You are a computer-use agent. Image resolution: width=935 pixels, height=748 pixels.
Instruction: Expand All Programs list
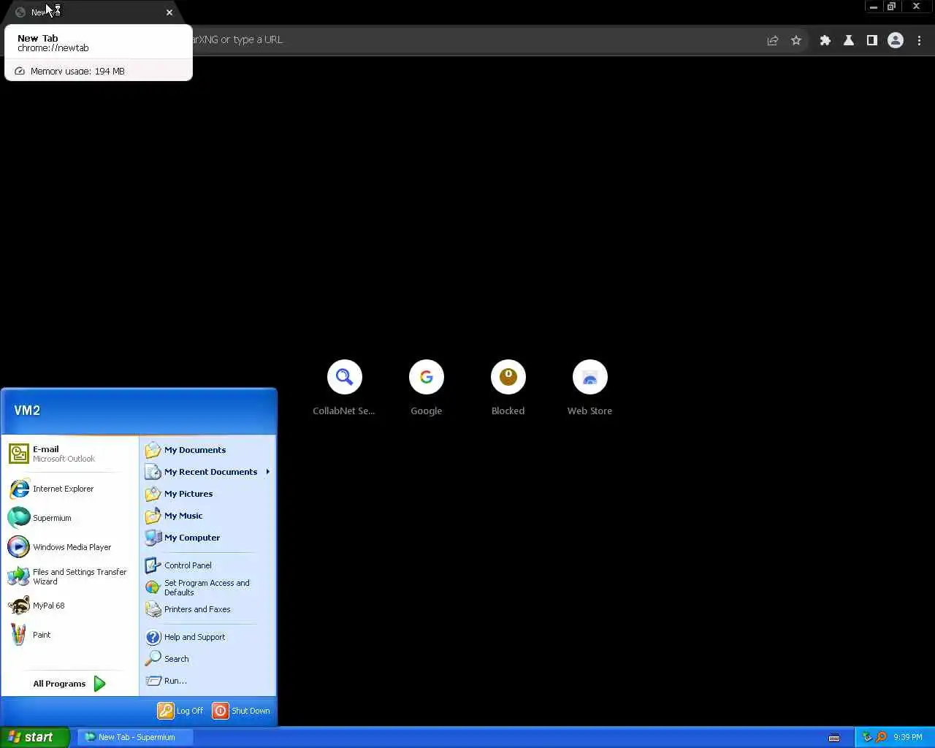click(69, 684)
